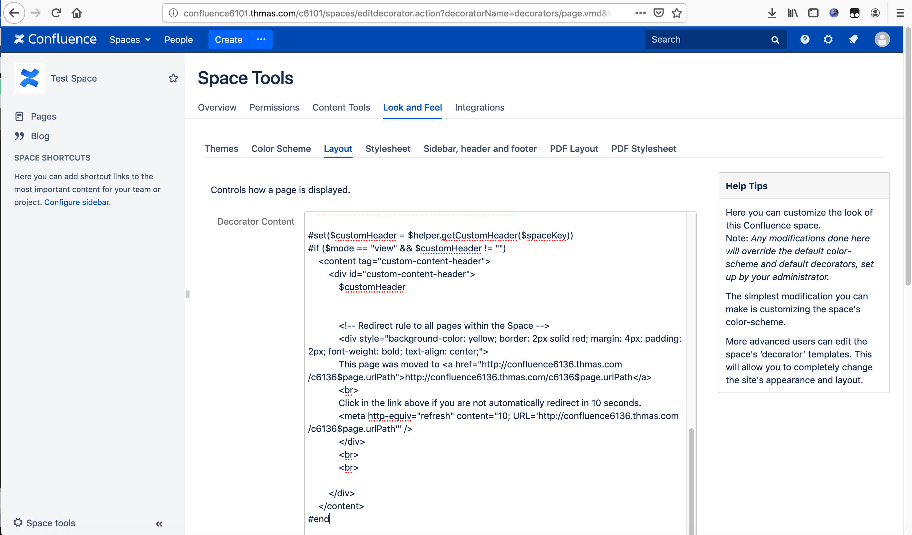Open the more create options ellipsis
This screenshot has height=535, width=912.
(x=261, y=39)
